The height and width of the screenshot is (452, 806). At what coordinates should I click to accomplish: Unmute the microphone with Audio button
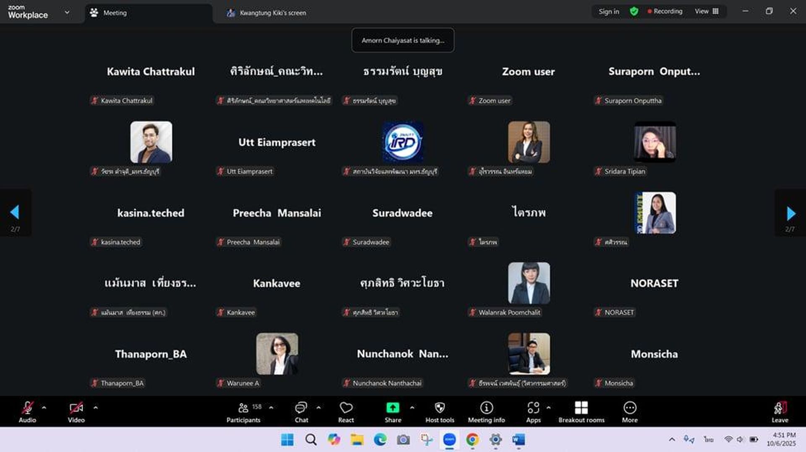coord(27,412)
